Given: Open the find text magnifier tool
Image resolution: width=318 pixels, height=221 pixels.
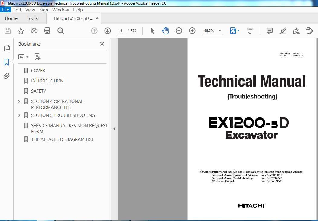Looking at the screenshot, I should pos(61,31).
